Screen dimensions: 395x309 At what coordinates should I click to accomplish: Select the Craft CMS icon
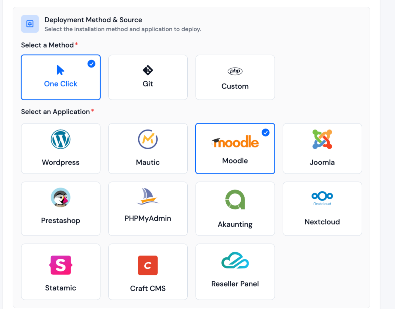pos(148,265)
